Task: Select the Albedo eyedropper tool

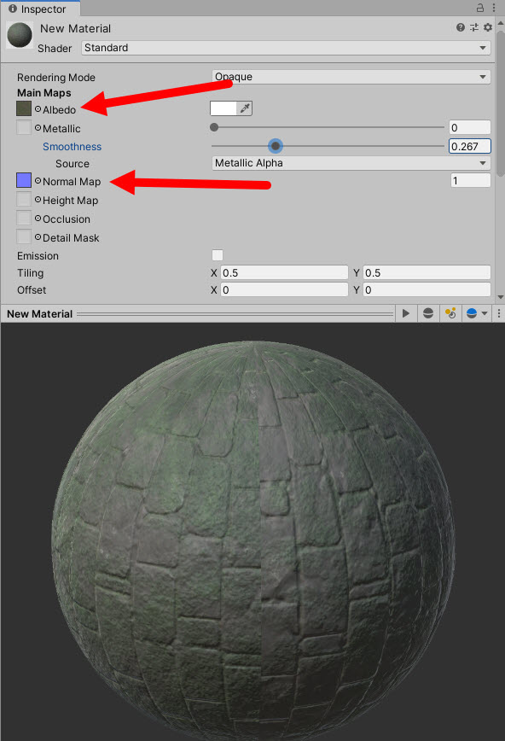Action: click(x=245, y=108)
